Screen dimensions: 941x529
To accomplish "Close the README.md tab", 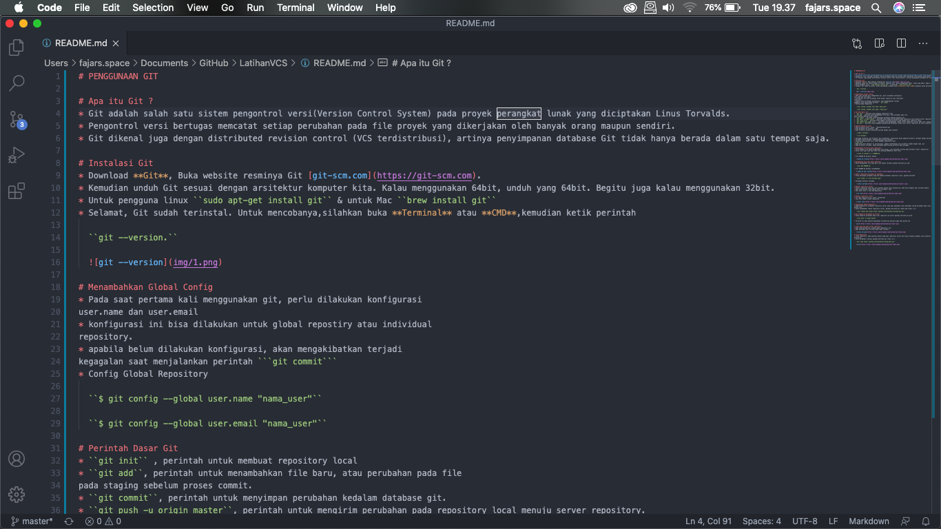I will (116, 43).
